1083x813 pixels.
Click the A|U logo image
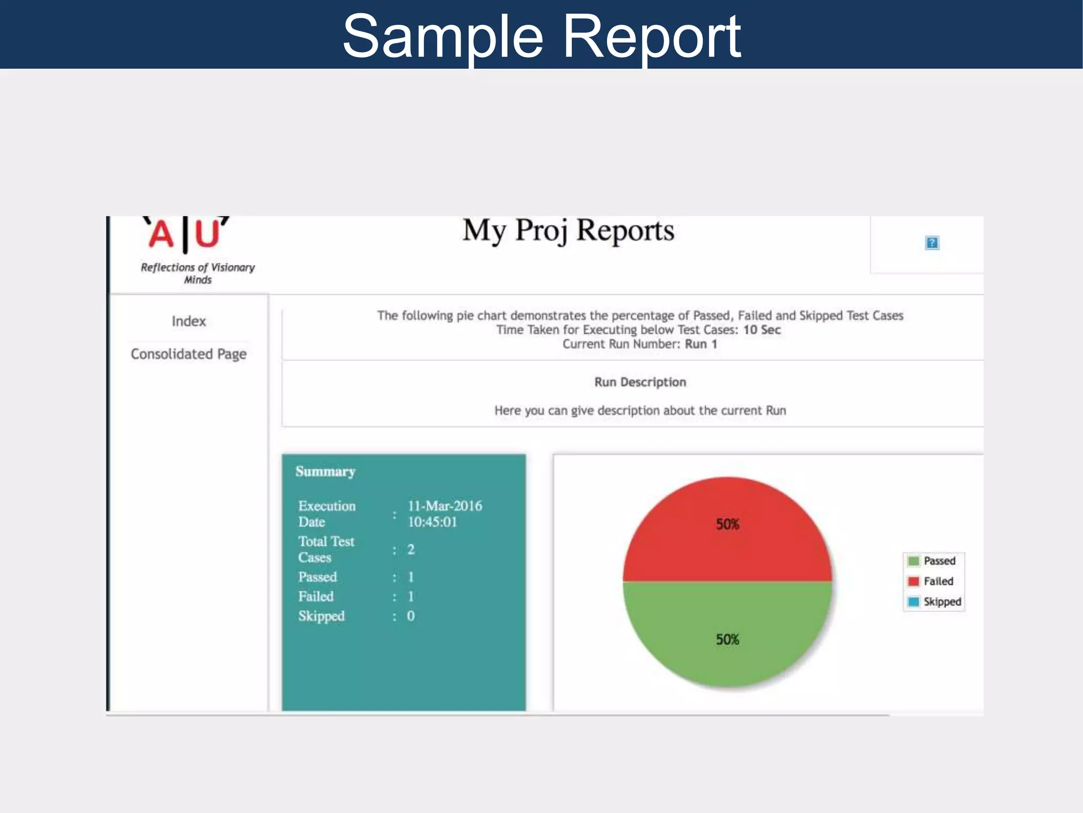pos(187,234)
